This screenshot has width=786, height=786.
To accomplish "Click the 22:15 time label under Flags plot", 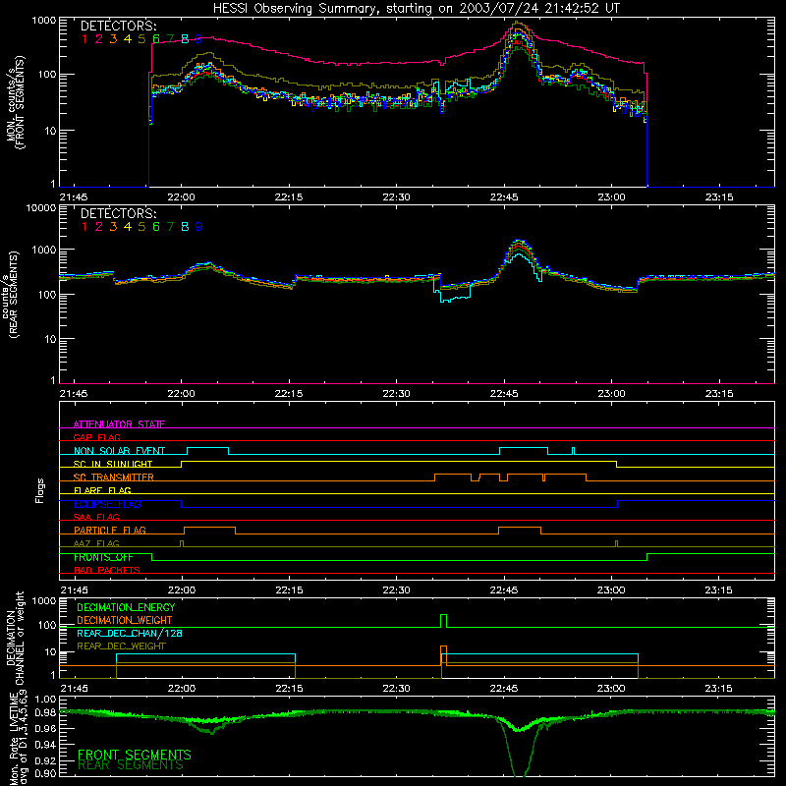I will tap(289, 590).
